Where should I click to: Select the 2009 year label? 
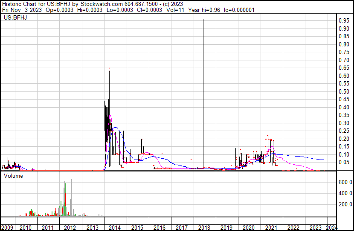[7, 227]
